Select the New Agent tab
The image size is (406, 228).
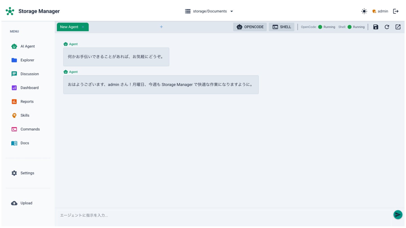(69, 27)
